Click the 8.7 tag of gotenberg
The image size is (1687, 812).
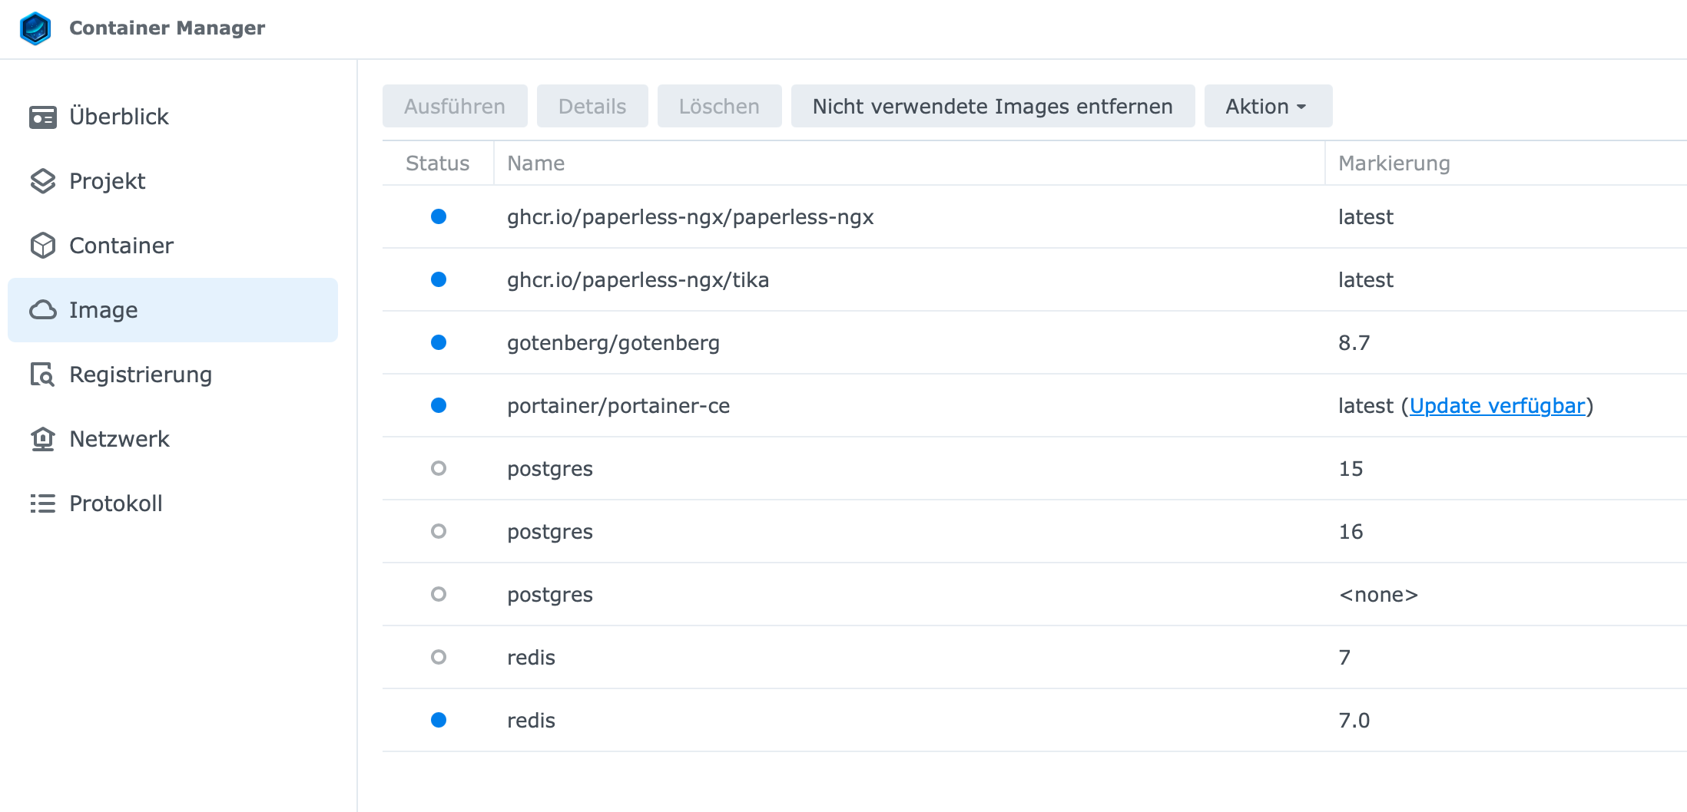[1354, 342]
